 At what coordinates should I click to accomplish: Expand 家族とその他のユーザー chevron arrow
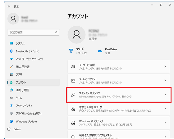(165, 109)
